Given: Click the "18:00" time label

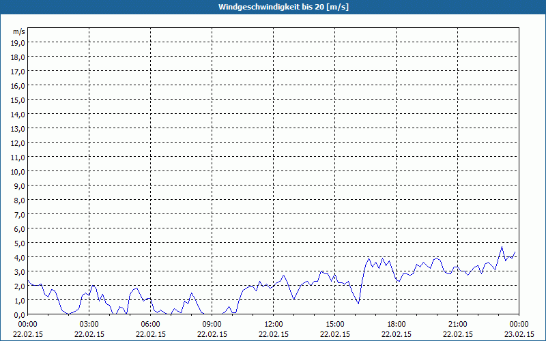Looking at the screenshot, I should [x=397, y=325].
